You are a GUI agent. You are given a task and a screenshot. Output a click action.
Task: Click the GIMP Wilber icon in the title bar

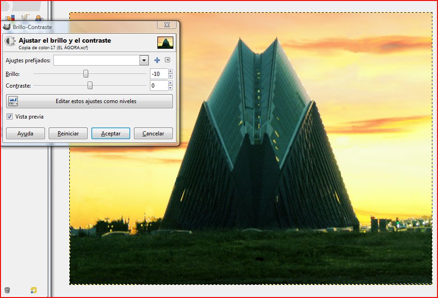6,27
